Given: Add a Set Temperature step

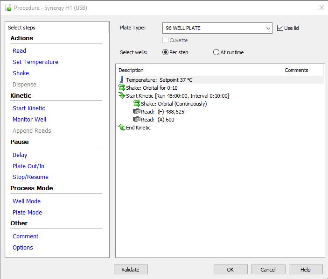Looking at the screenshot, I should click(x=35, y=62).
